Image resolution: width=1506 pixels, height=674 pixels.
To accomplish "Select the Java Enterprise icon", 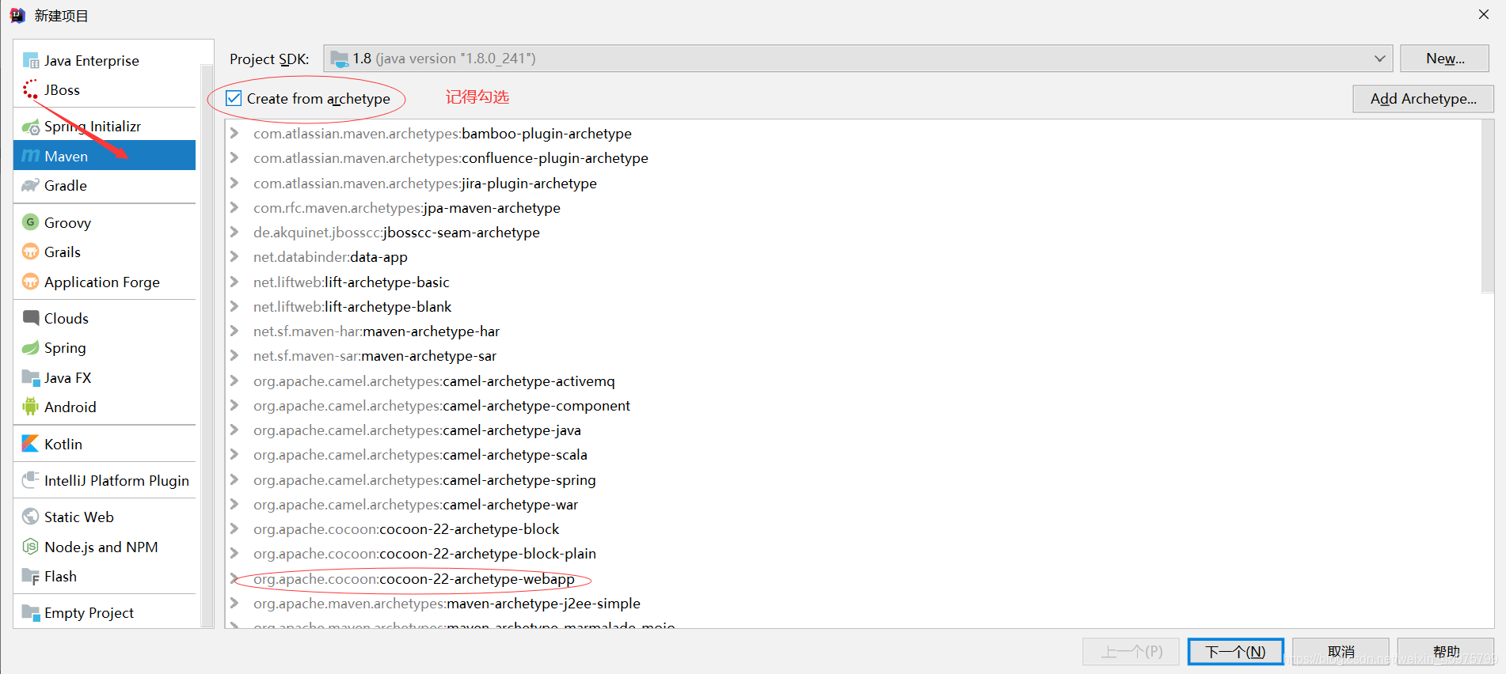I will click(31, 61).
